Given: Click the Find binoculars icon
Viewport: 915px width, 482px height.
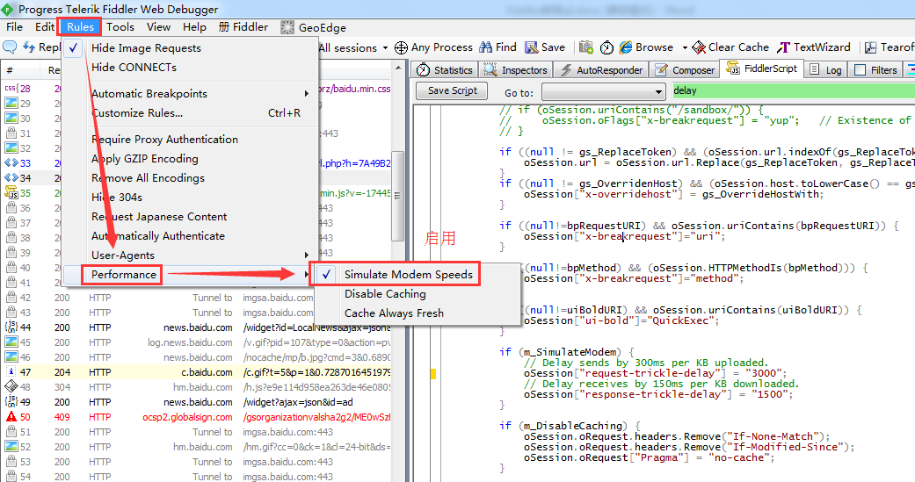Looking at the screenshot, I should coord(485,47).
